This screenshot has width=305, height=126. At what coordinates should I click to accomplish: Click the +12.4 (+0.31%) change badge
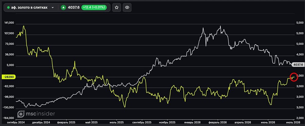(94, 7)
